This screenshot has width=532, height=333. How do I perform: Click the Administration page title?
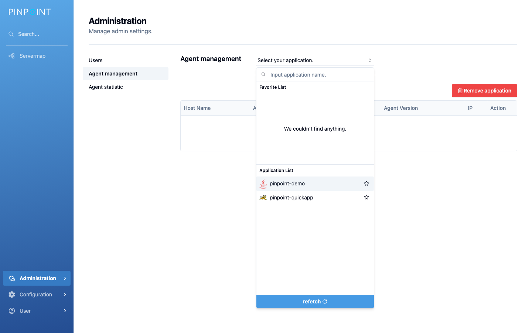(x=117, y=21)
